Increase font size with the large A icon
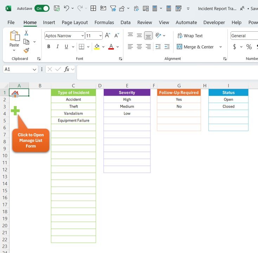This screenshot has height=253, width=258. pyautogui.click(x=108, y=35)
